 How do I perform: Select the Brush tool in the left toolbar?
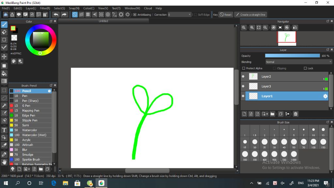coord(4,24)
